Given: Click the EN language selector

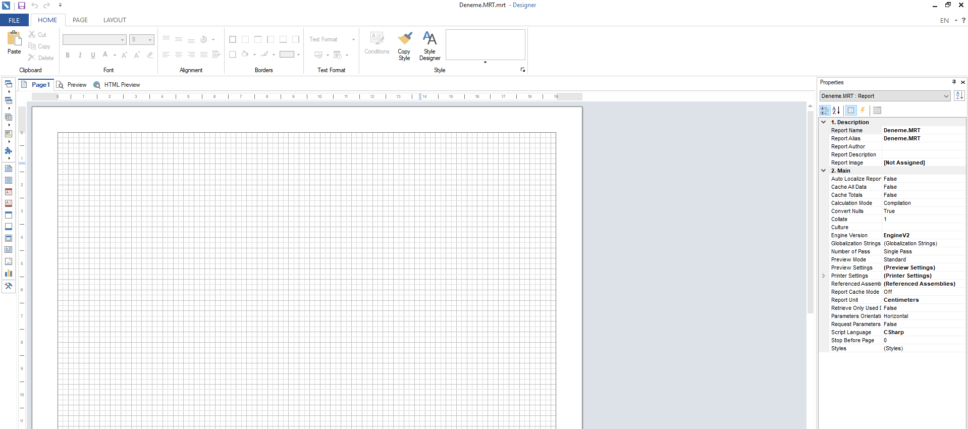Looking at the screenshot, I should tap(945, 21).
